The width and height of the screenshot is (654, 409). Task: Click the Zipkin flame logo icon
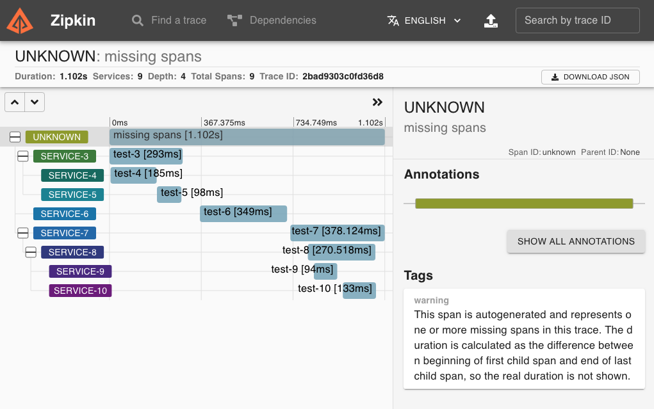(20, 20)
